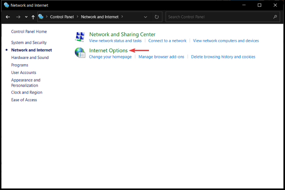Open Network and Sharing Center heading
This screenshot has height=190, width=285.
pyautogui.click(x=122, y=34)
